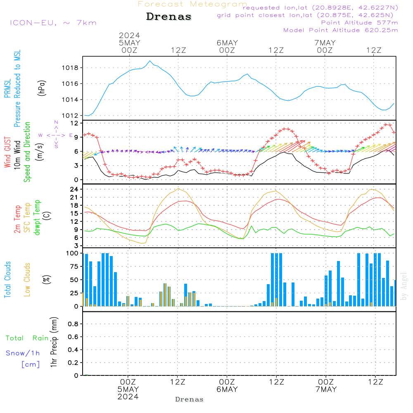Click the 1012 pressure axis tick
Viewport: 413px width, 413px height.
70,116
